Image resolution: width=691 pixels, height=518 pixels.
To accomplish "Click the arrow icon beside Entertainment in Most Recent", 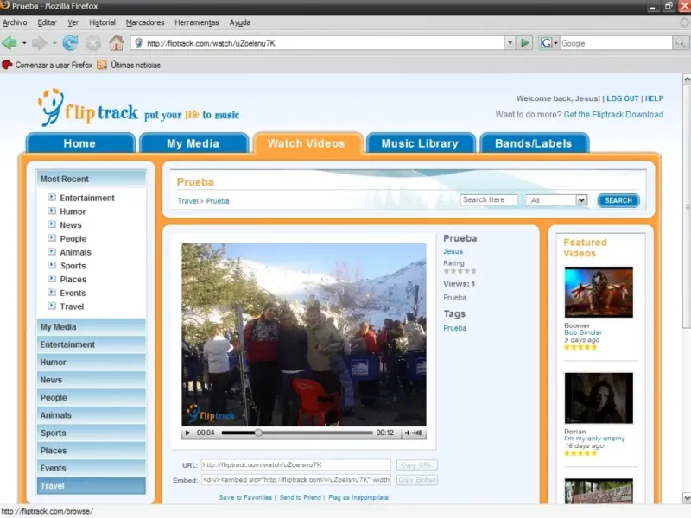I will [x=52, y=198].
